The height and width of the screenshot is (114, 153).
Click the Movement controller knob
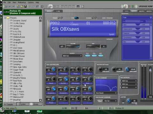pos(78,79)
